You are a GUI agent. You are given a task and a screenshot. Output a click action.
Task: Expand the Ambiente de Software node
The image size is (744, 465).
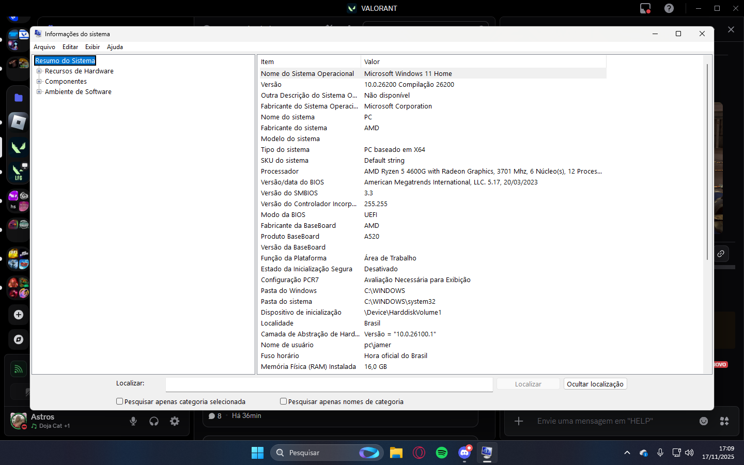click(39, 92)
